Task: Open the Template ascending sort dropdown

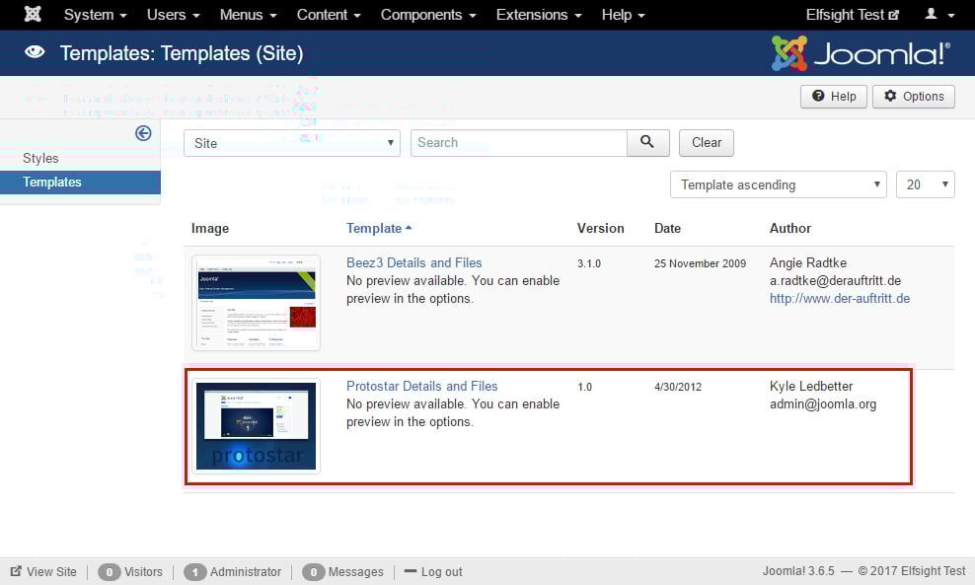Action: [778, 184]
